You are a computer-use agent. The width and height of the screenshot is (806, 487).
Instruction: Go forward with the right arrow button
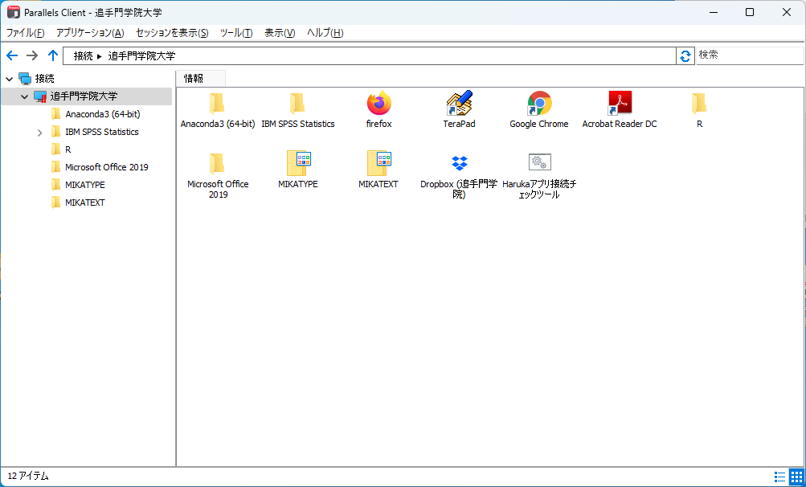(x=32, y=55)
